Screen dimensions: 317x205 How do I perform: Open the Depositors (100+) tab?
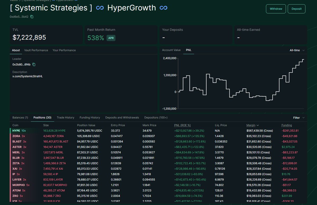(x=156, y=117)
